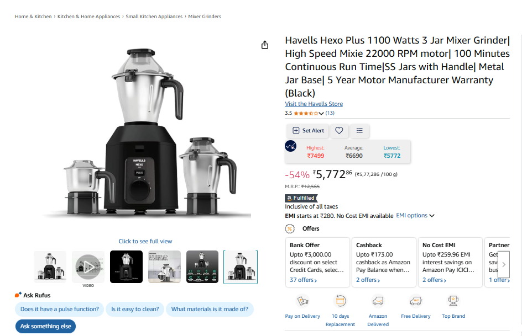This screenshot has width=522, height=336.
Task: Expand the star rating dropdown arrow
Action: tap(321, 113)
